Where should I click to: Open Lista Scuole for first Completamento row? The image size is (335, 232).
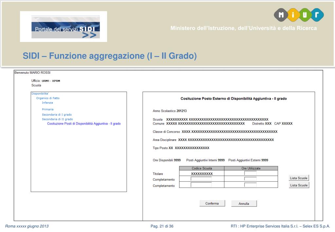(298, 178)
